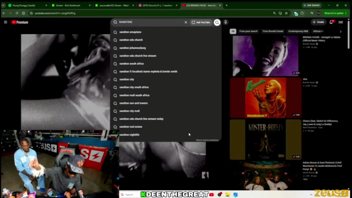
Task: Click the zoom magnifier icon in address bar
Action: 274,13
